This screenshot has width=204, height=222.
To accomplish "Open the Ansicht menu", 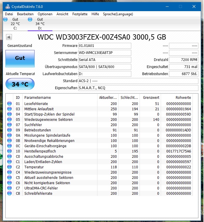I will (62, 14).
